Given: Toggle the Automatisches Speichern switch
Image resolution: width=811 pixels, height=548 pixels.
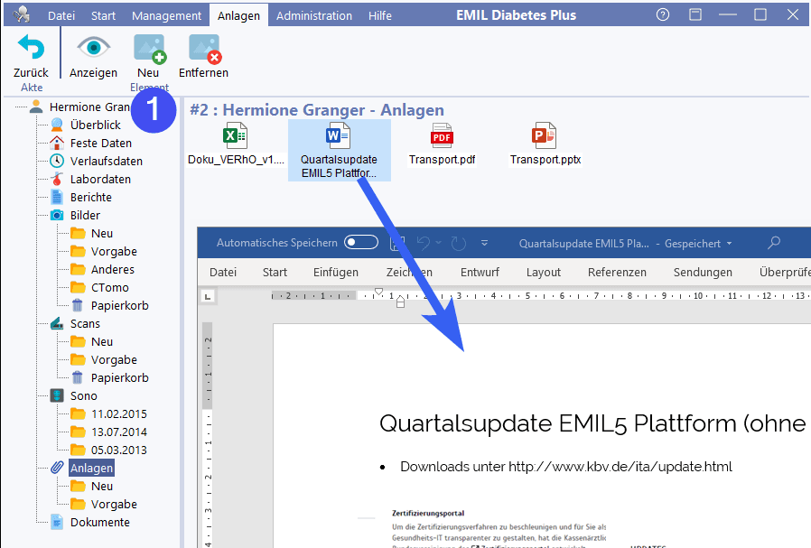Looking at the screenshot, I should pyautogui.click(x=361, y=243).
